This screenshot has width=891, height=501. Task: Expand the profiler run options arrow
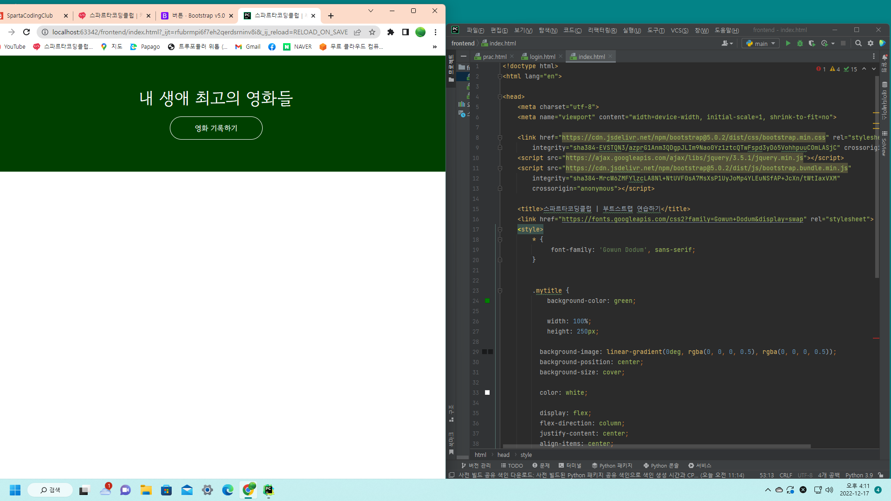coord(833,43)
